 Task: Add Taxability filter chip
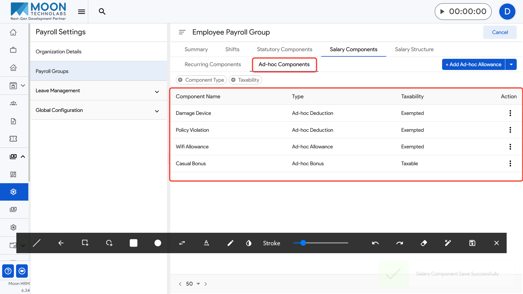[245, 80]
